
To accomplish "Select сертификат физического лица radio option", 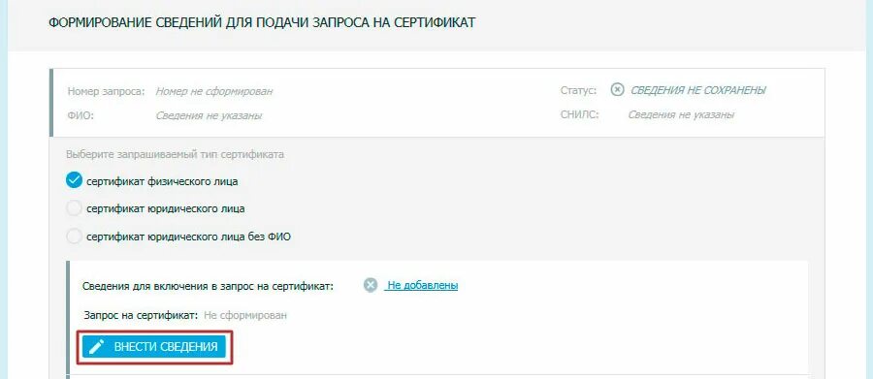I will coord(74,181).
